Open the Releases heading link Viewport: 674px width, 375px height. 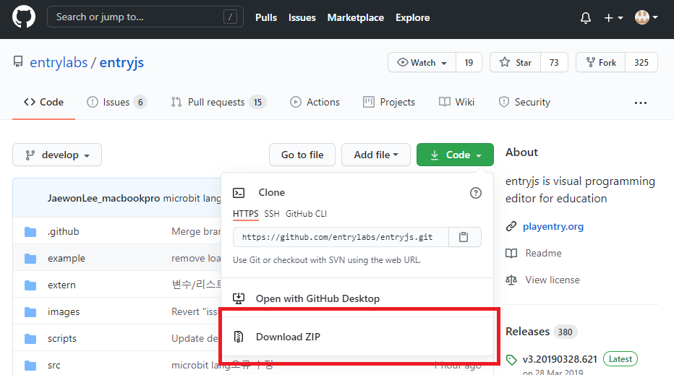tap(527, 332)
